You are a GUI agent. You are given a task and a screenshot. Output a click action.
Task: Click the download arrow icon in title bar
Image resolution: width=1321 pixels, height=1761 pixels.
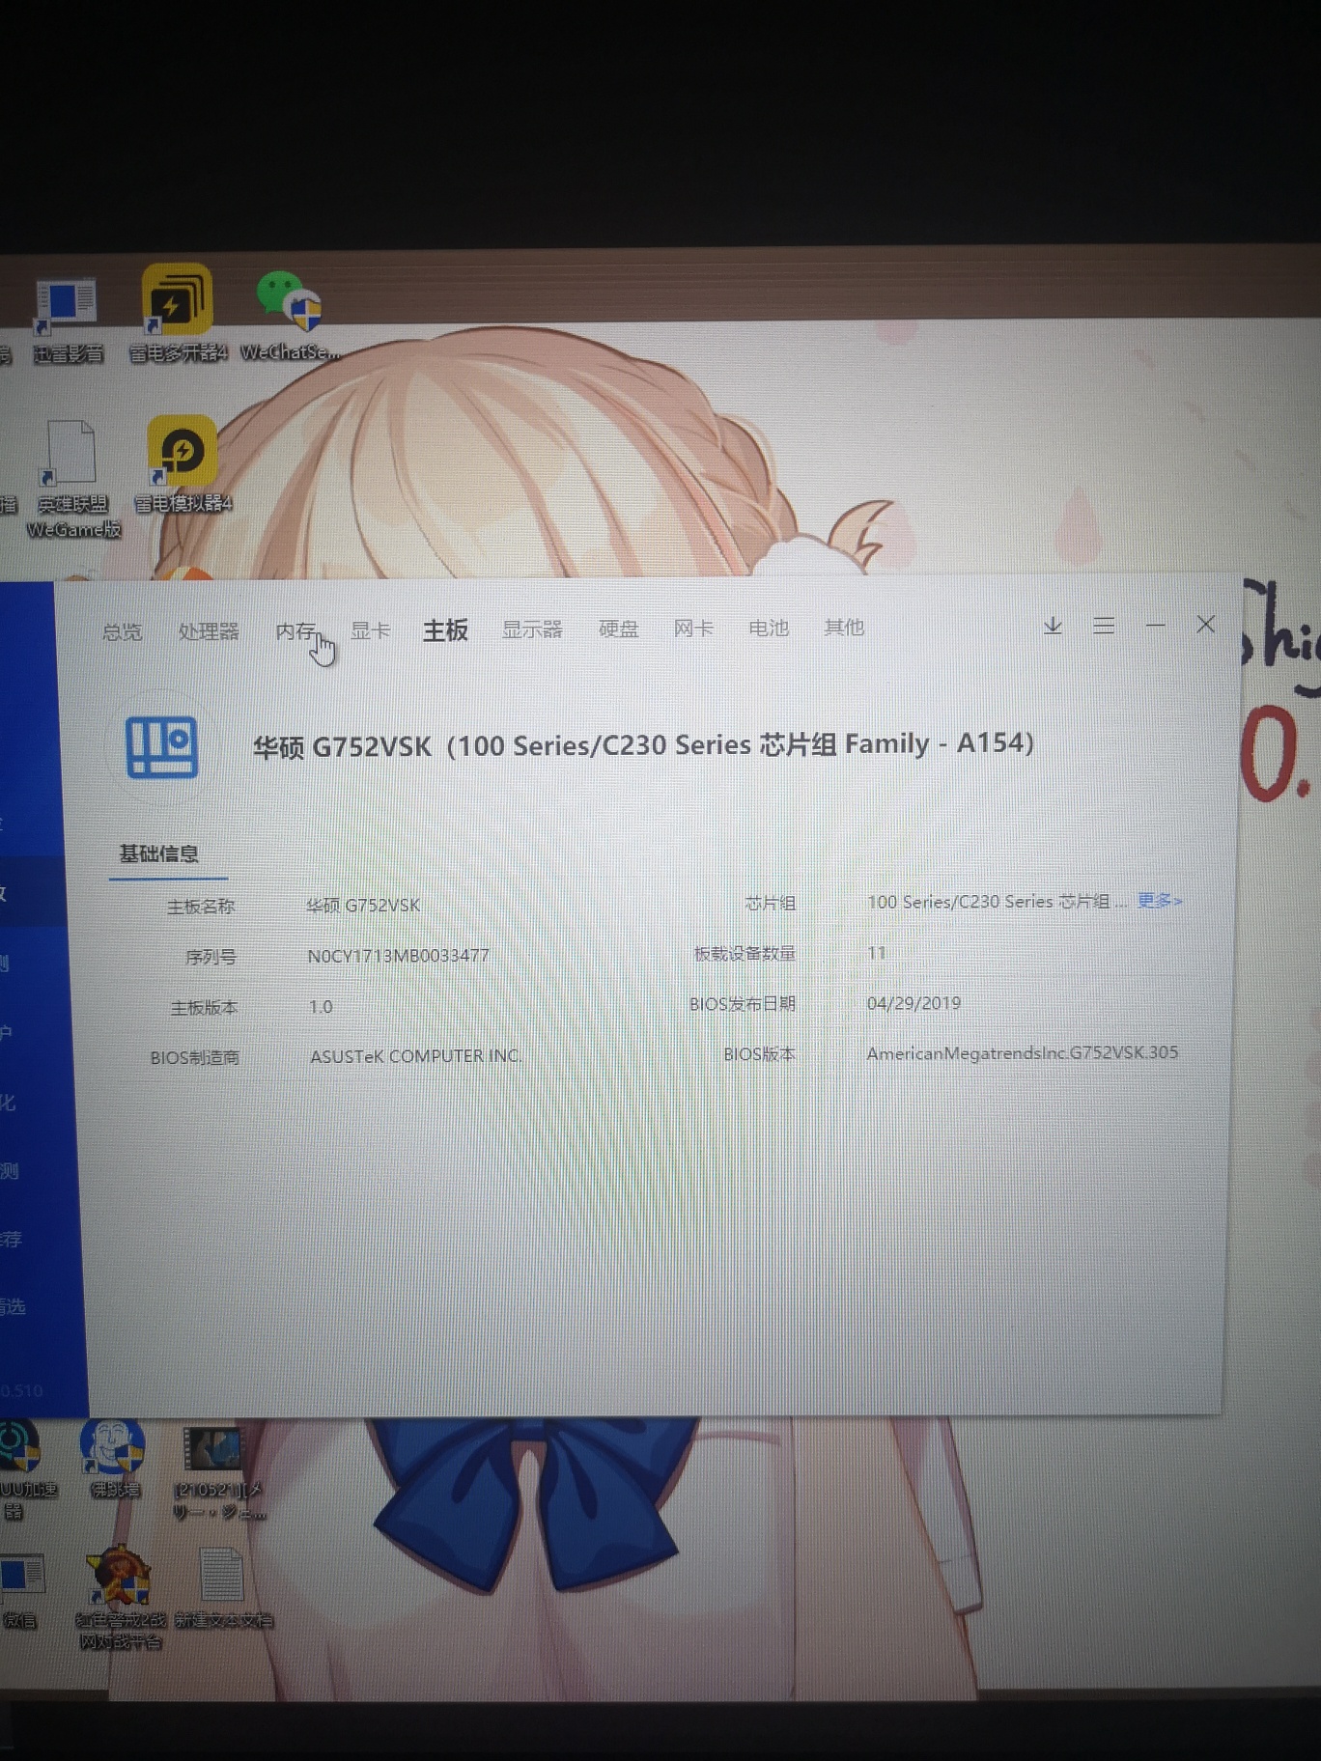click(1053, 627)
